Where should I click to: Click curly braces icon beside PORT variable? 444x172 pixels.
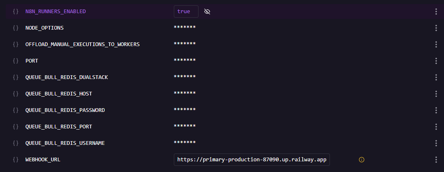pos(16,61)
